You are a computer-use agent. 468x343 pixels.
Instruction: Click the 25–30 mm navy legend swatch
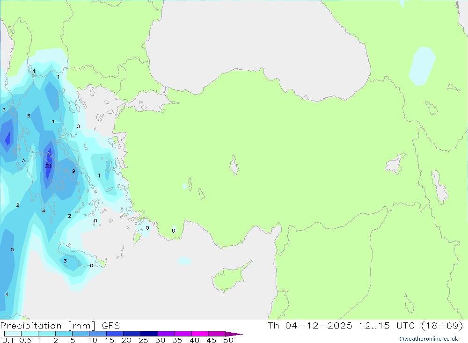click(149, 334)
